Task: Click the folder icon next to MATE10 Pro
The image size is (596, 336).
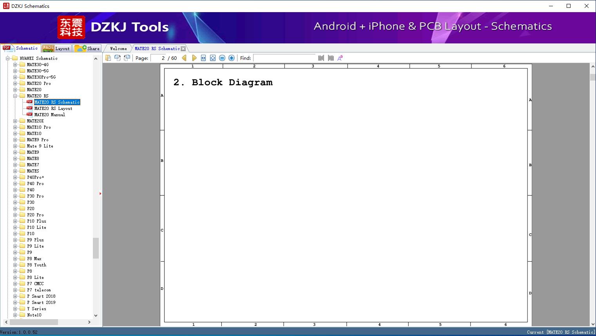Action: [22, 127]
